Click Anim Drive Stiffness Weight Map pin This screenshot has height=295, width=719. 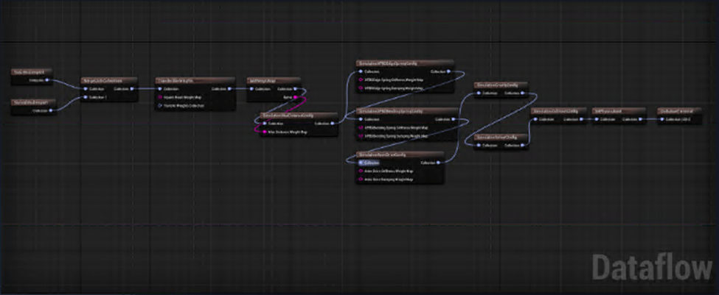(x=361, y=171)
